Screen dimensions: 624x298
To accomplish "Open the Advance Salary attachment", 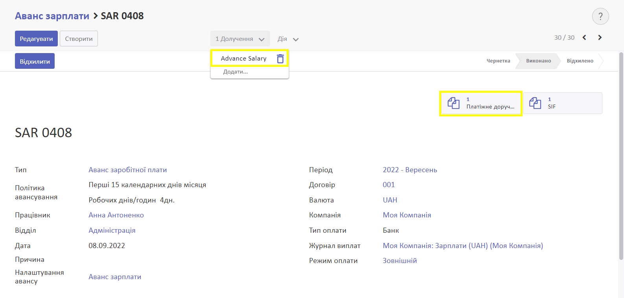I will click(x=244, y=59).
